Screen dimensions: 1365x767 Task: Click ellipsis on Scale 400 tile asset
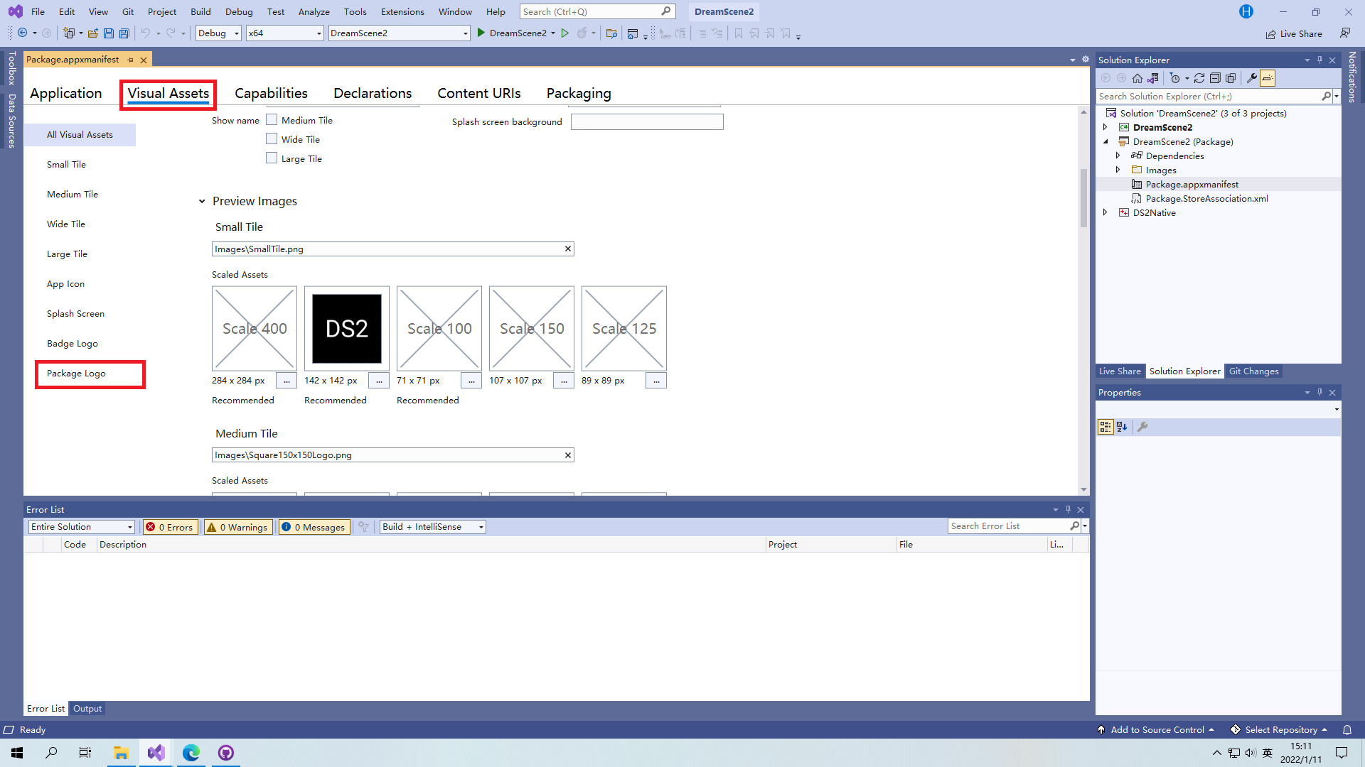point(287,380)
